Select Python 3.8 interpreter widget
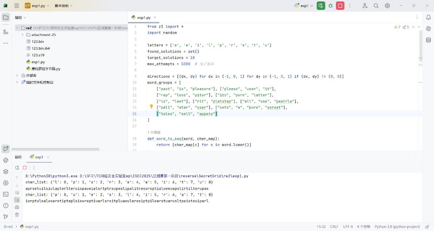This screenshot has height=231, width=434. point(397,227)
